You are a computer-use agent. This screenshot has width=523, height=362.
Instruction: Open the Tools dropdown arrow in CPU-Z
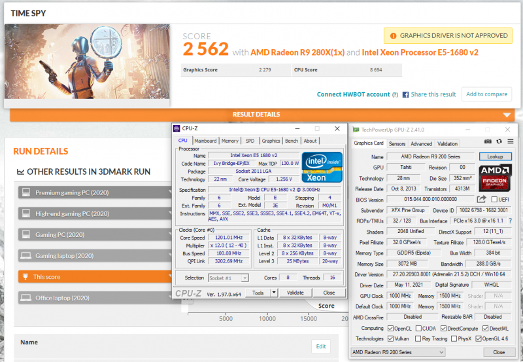pyautogui.click(x=271, y=293)
